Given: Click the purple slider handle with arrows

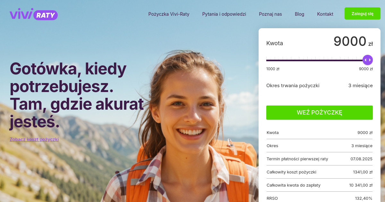Looking at the screenshot, I should (x=368, y=60).
